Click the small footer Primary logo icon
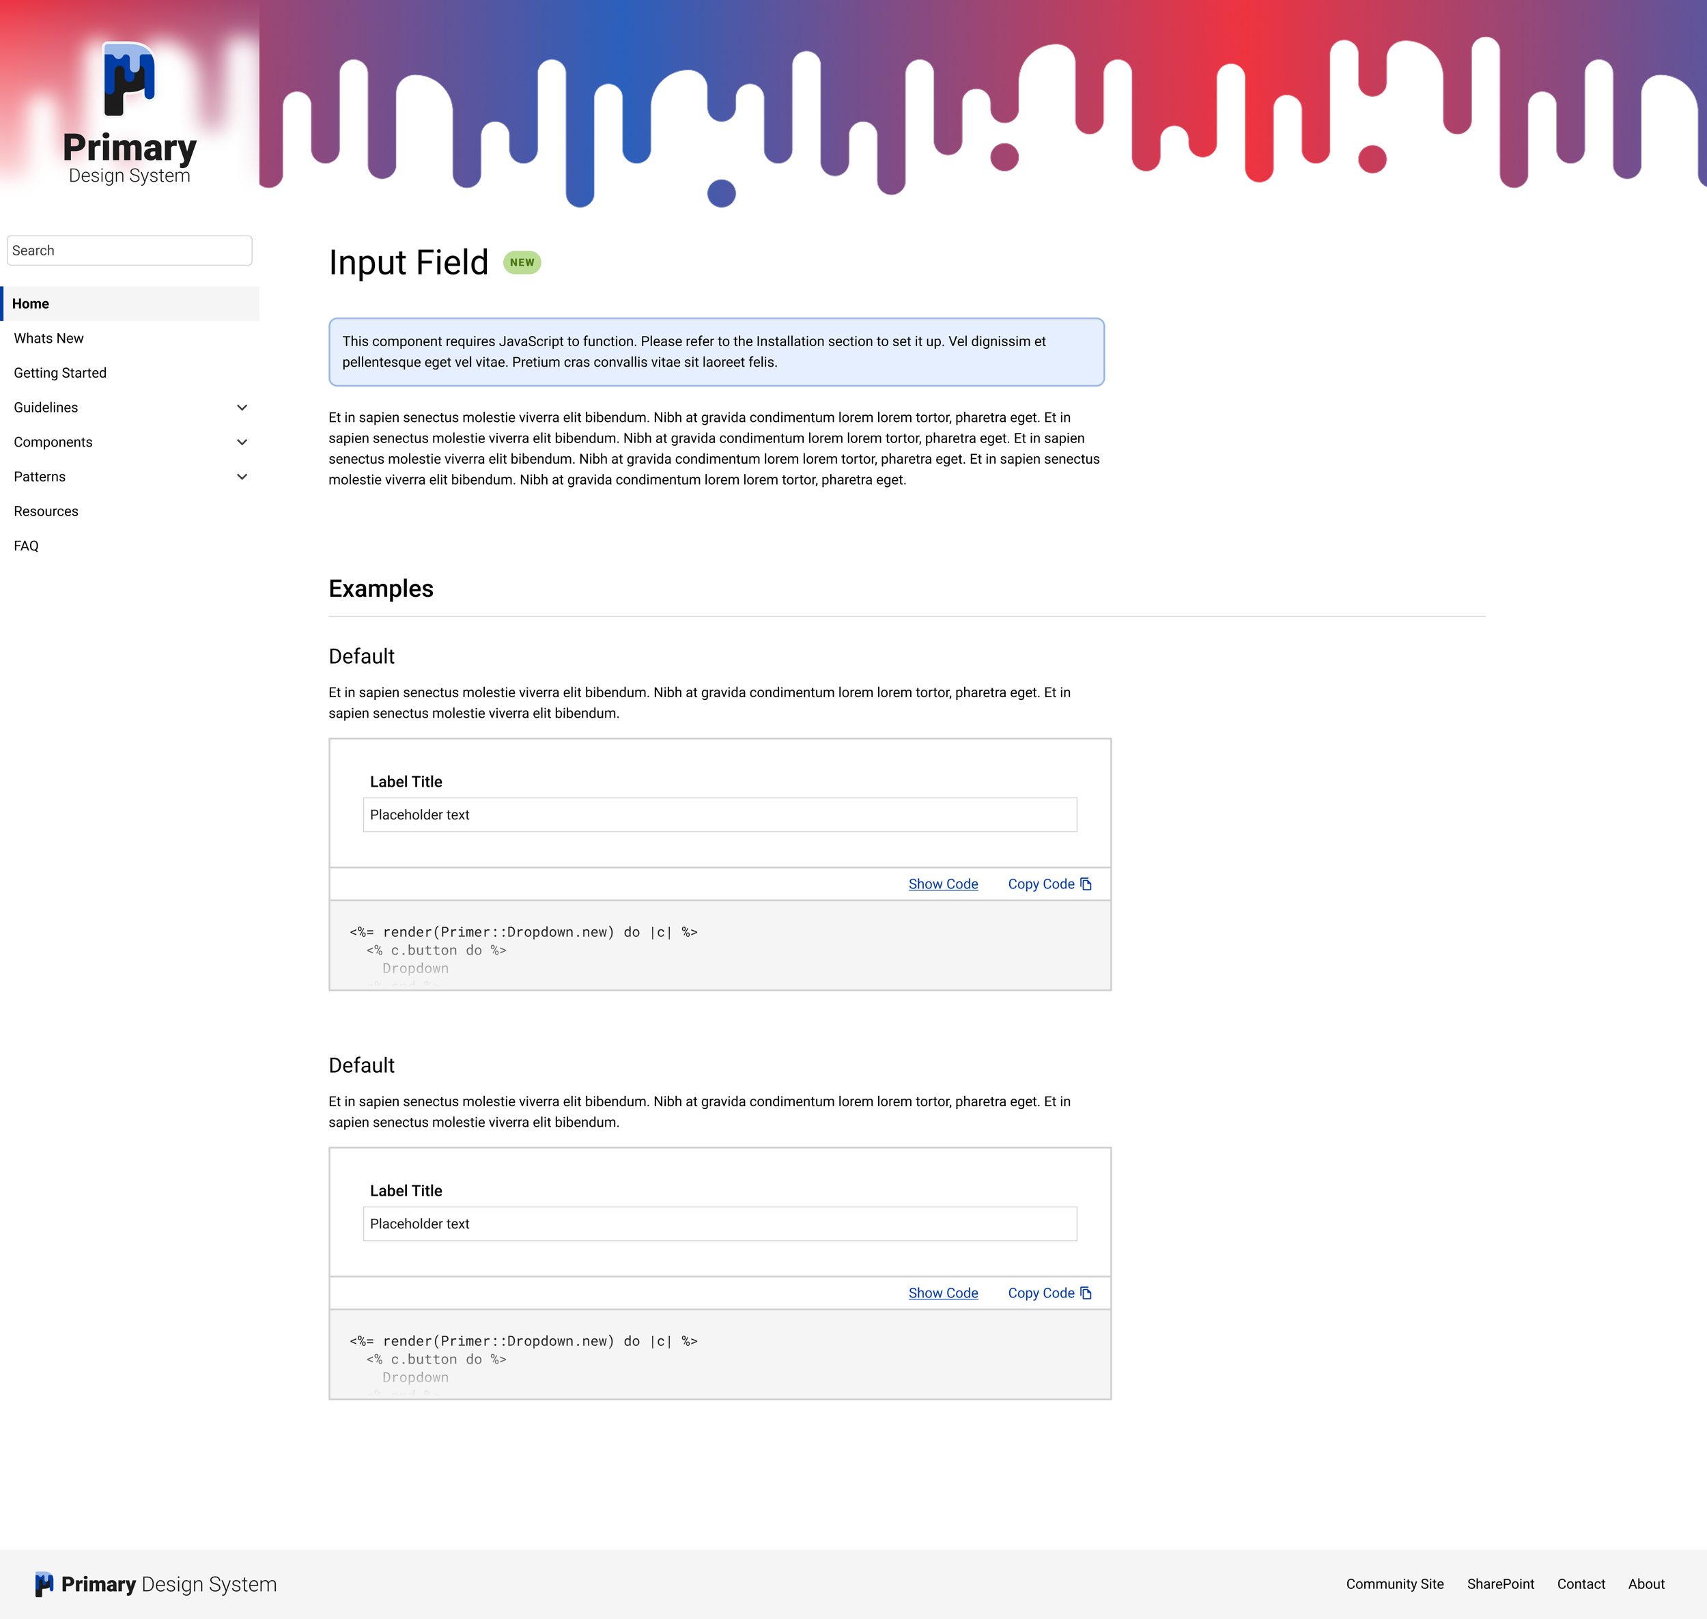1707x1619 pixels. 44,1583
